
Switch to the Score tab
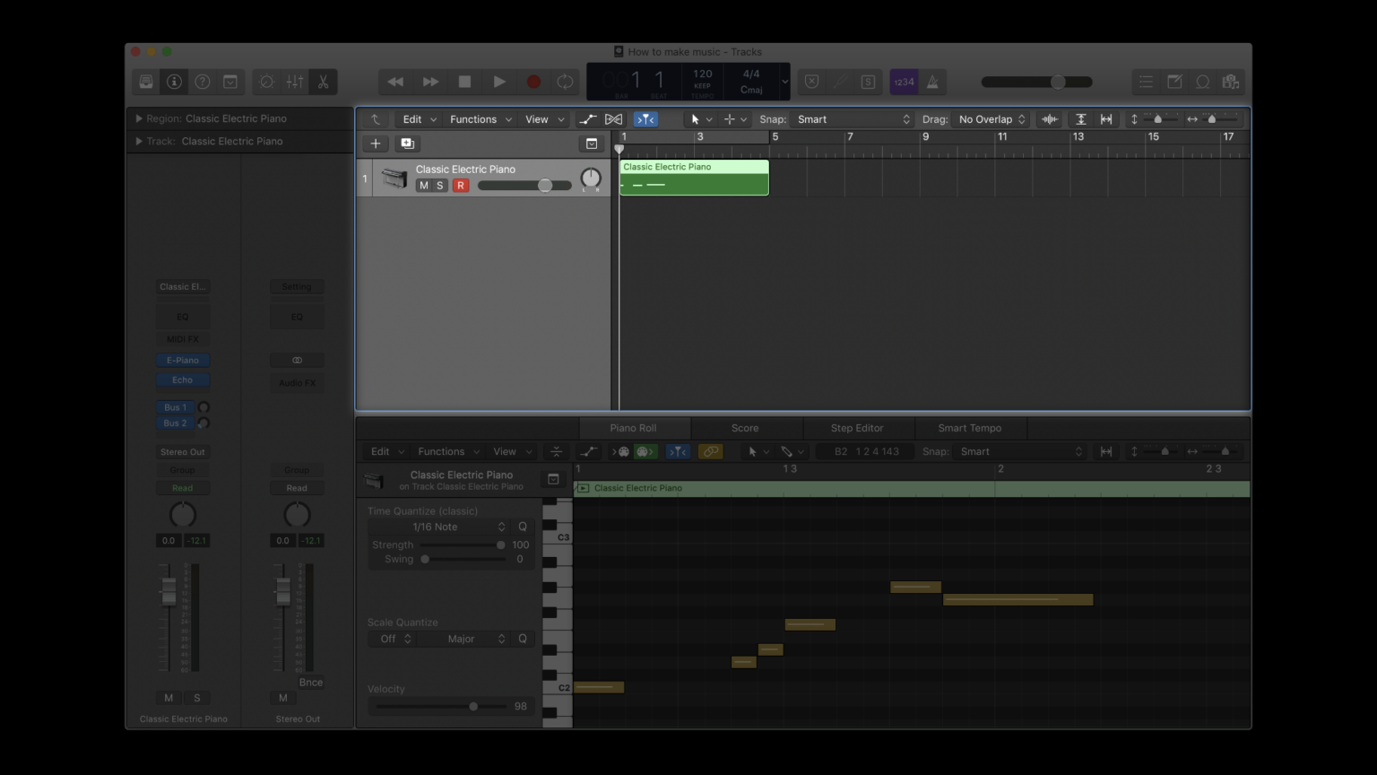[745, 428]
